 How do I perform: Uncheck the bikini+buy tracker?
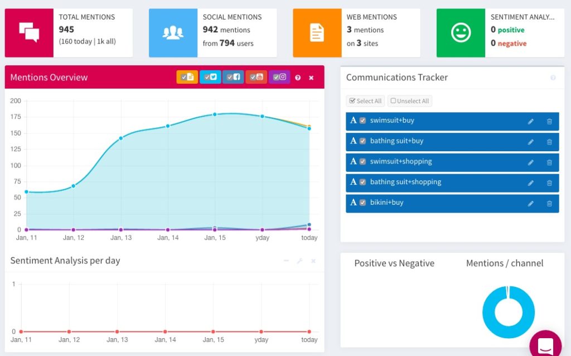click(362, 203)
